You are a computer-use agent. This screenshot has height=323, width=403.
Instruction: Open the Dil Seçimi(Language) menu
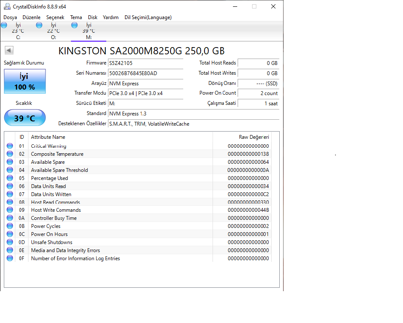pyautogui.click(x=148, y=17)
